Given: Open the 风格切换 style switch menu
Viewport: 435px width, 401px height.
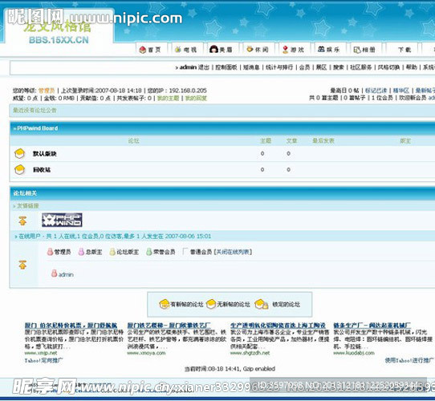Looking at the screenshot, I should (388, 67).
